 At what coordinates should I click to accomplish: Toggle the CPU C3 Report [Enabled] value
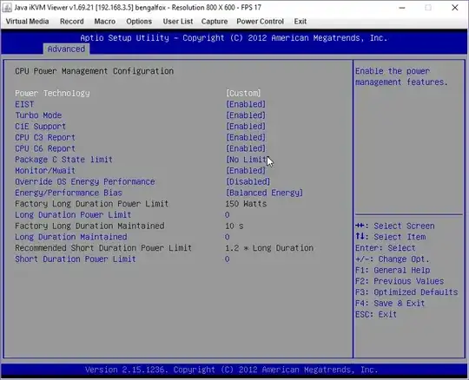click(246, 137)
